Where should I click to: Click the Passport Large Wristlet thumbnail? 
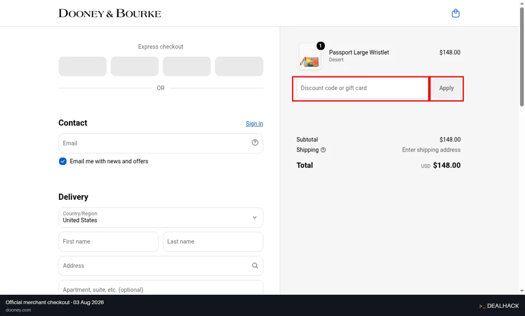pos(310,56)
